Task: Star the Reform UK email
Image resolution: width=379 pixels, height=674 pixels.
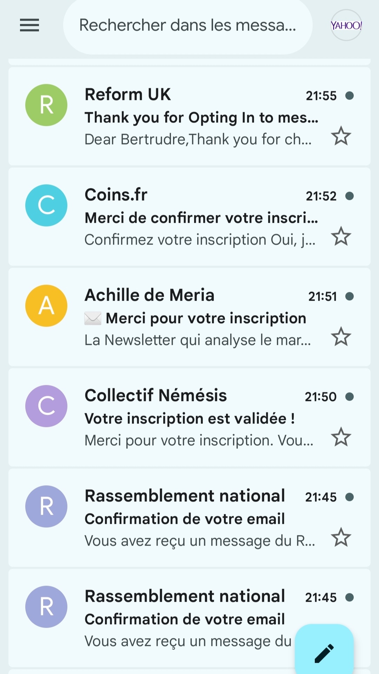Action: coord(341,136)
